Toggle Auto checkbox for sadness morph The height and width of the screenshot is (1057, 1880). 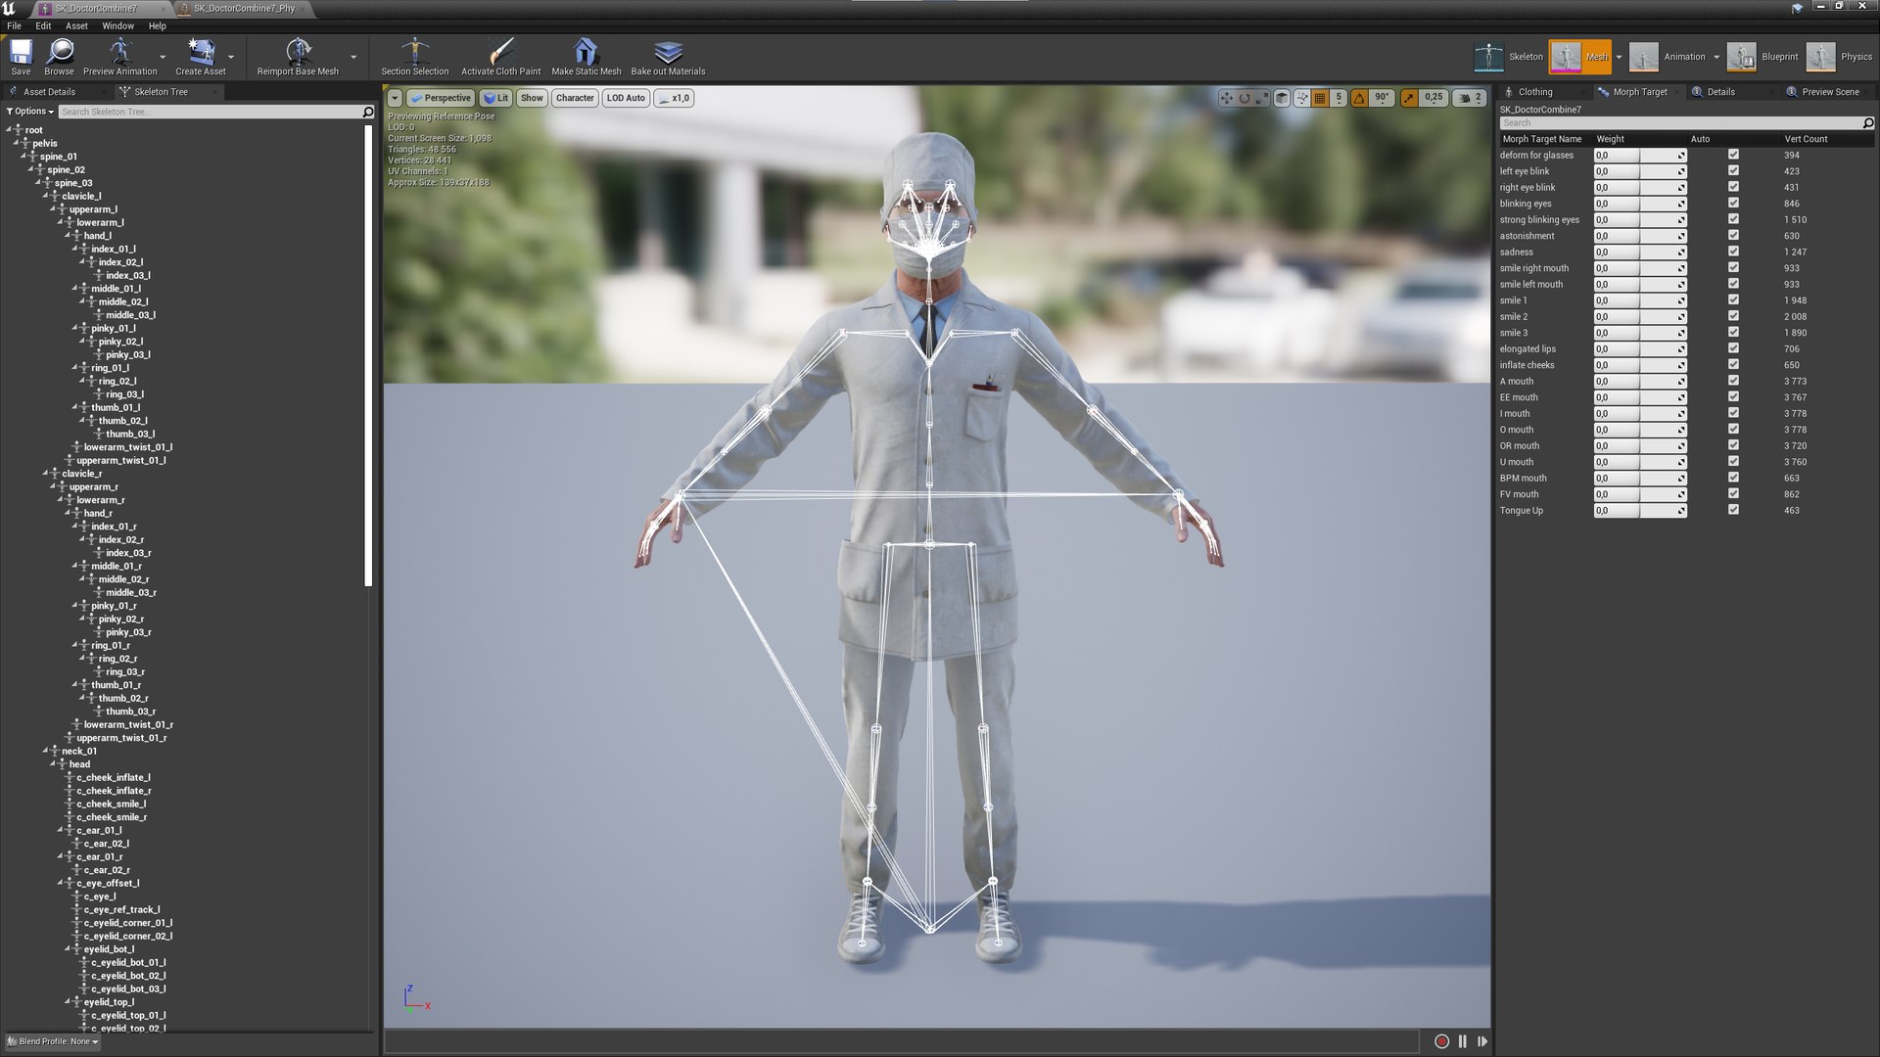point(1733,252)
